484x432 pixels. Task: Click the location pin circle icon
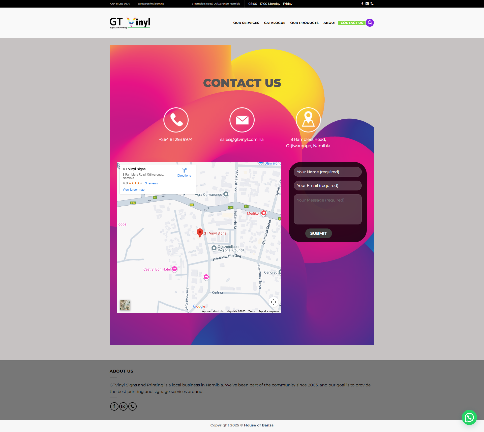[x=308, y=120]
